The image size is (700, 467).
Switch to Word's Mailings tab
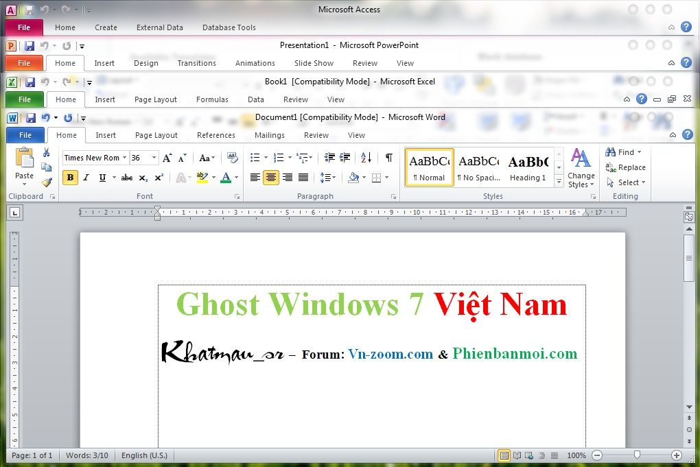(x=270, y=135)
